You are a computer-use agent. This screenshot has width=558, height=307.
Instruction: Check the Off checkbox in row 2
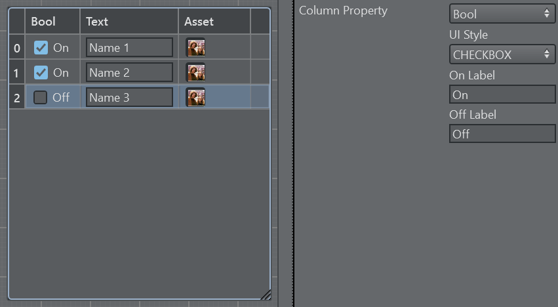tap(40, 97)
